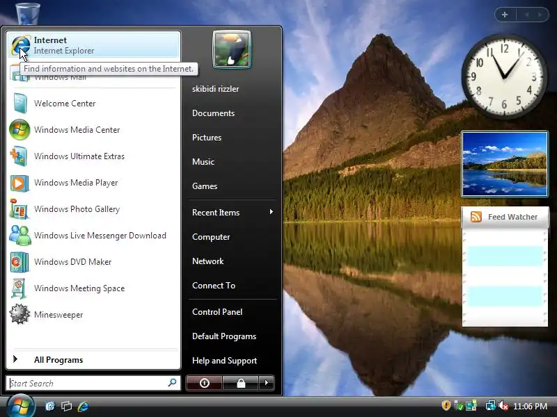Click Switch between windows Quick Launch icon
The image size is (557, 417).
coord(66,406)
